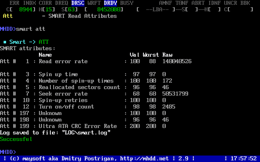Click the 17:57:52 clock display
260x162 pixels.
pos(244,159)
